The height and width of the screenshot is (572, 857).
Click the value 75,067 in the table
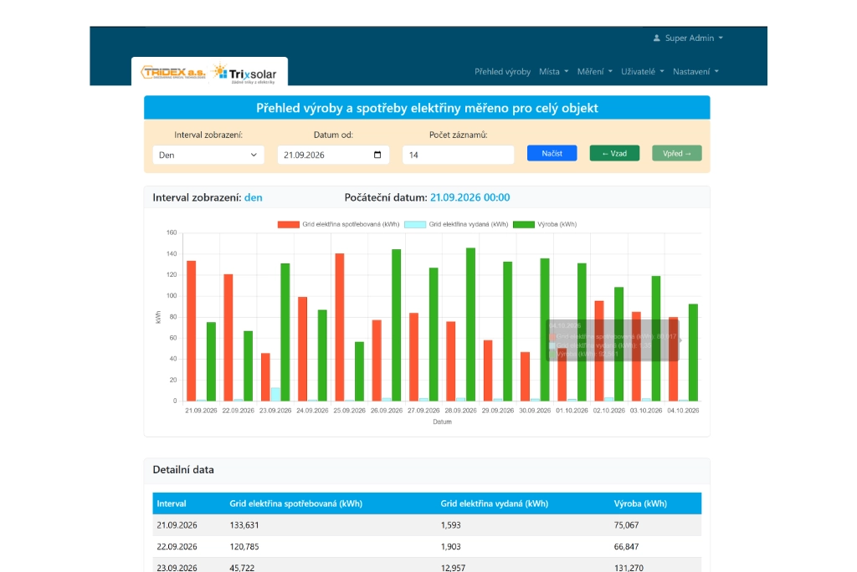626,525
